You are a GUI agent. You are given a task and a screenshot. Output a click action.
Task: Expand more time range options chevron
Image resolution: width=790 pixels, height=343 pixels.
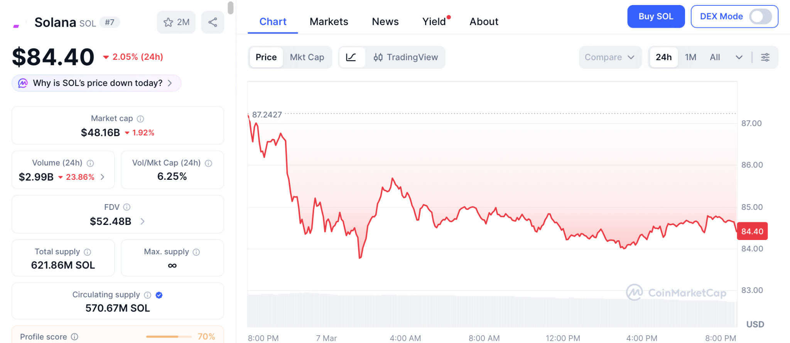pyautogui.click(x=739, y=57)
